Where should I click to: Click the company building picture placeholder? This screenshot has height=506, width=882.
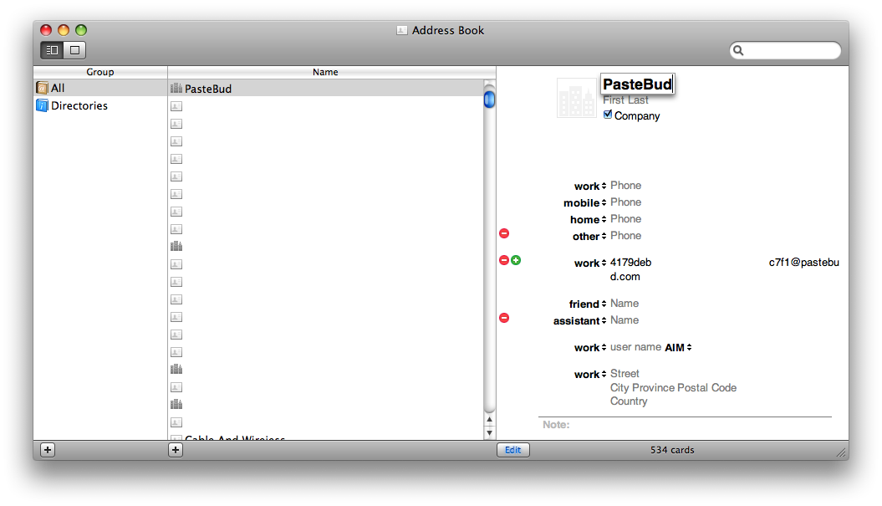tap(576, 99)
